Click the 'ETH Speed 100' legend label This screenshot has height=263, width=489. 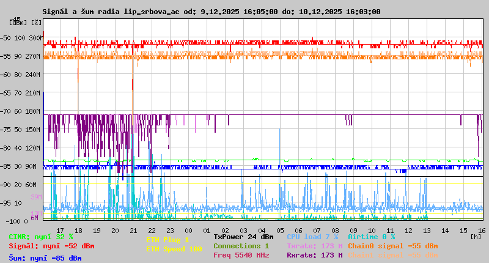pyautogui.click(x=174, y=249)
